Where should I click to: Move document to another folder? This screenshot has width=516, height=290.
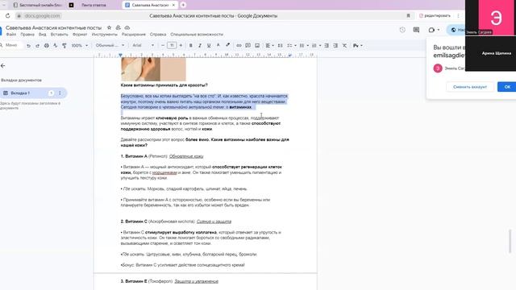119,27
